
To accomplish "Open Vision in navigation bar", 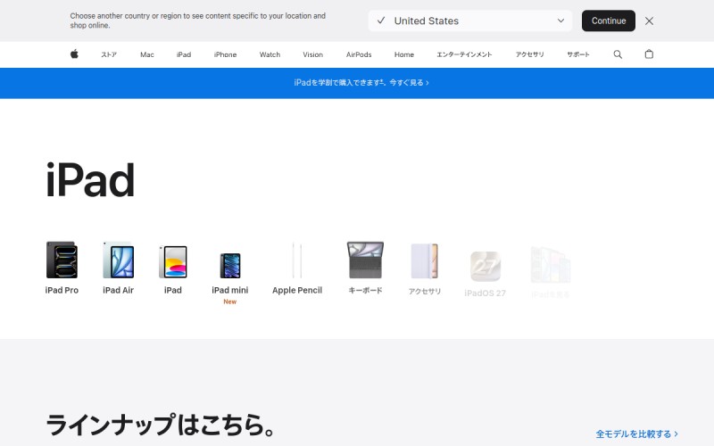I will point(313,54).
